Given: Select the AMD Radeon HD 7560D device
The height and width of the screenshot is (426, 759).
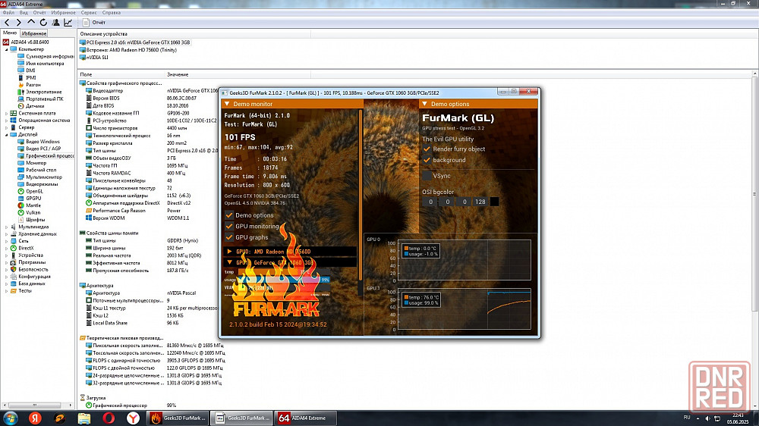Looking at the screenshot, I should pyautogui.click(x=128, y=50).
